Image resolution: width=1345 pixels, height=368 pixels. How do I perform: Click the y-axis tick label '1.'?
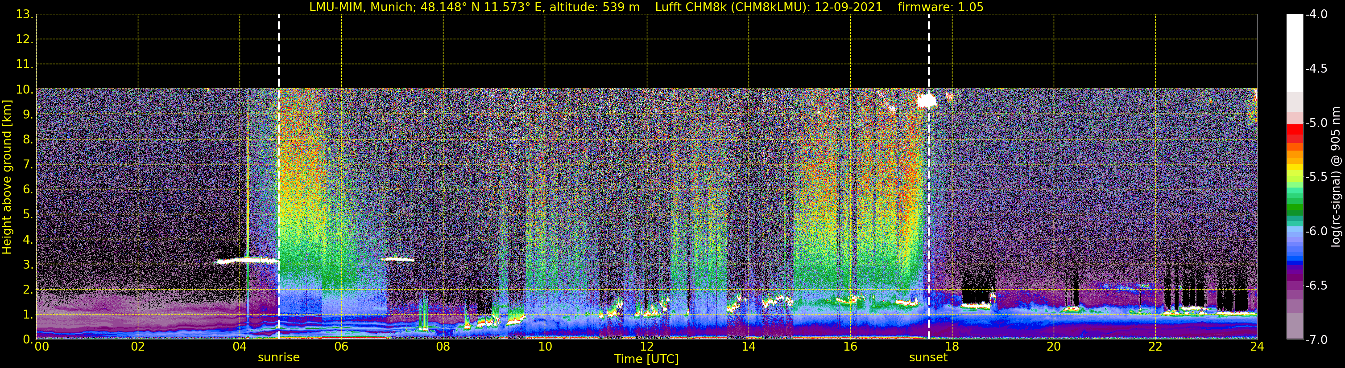pos(28,314)
